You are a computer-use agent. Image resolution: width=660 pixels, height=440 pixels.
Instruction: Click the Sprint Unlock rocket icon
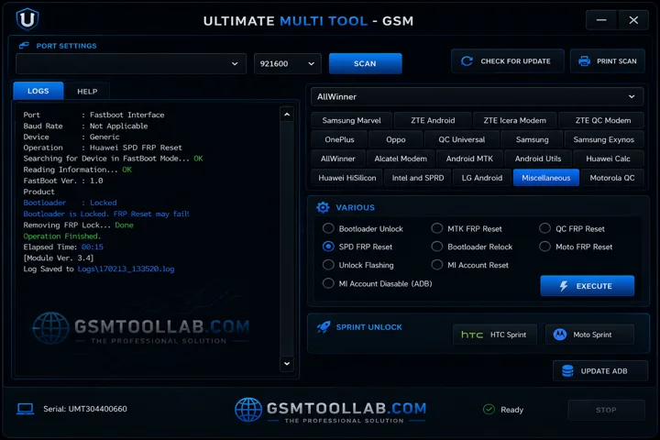pos(324,326)
